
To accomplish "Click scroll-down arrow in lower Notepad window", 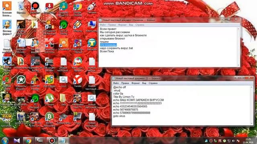I will [x=252, y=123].
